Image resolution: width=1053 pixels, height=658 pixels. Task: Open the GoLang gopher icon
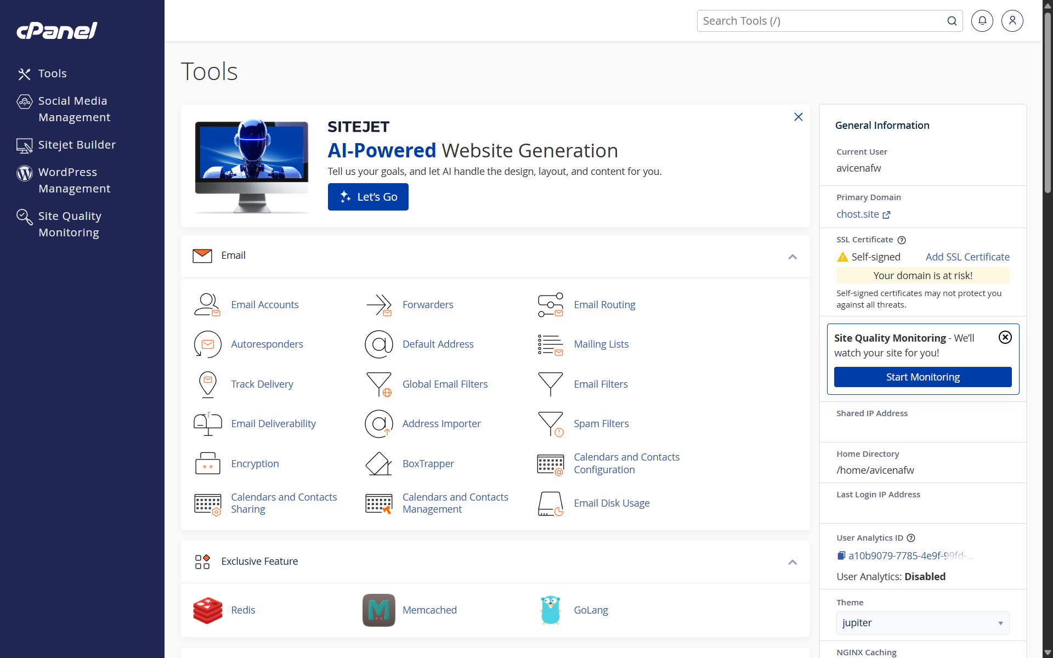coord(550,610)
